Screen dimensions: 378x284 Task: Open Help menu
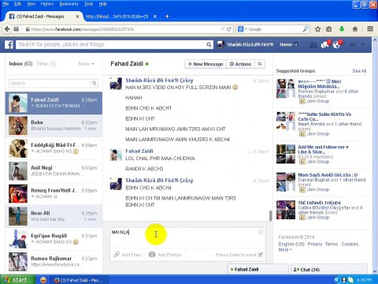coord(103,4)
